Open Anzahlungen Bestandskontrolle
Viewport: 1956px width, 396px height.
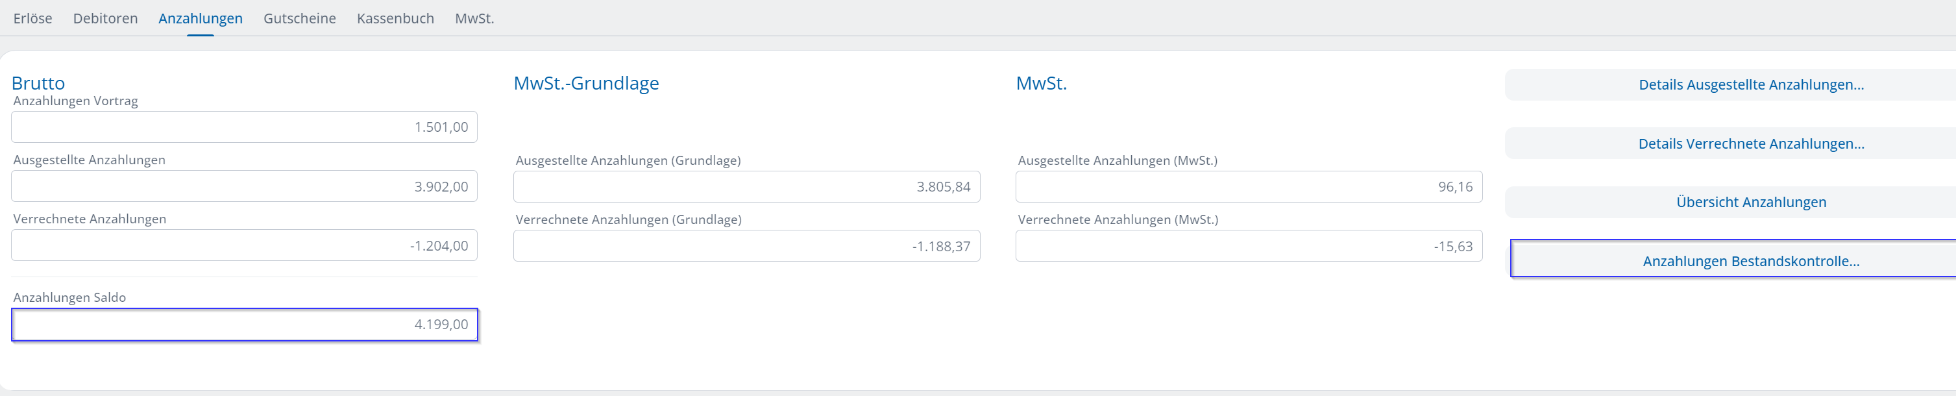[1750, 262]
